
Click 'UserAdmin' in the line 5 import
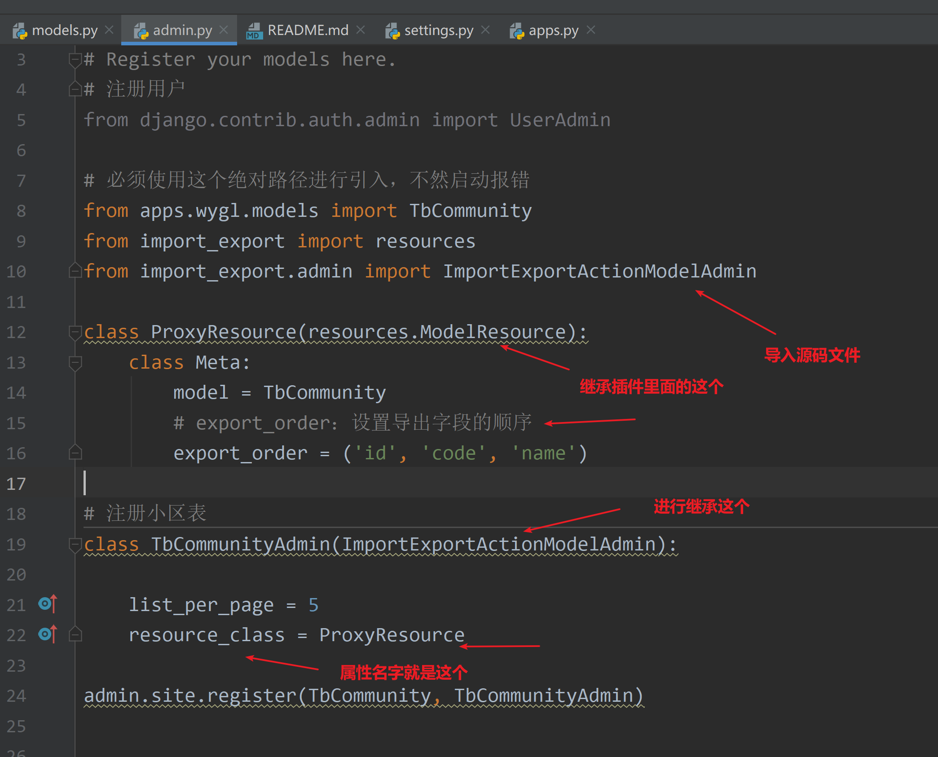[560, 120]
